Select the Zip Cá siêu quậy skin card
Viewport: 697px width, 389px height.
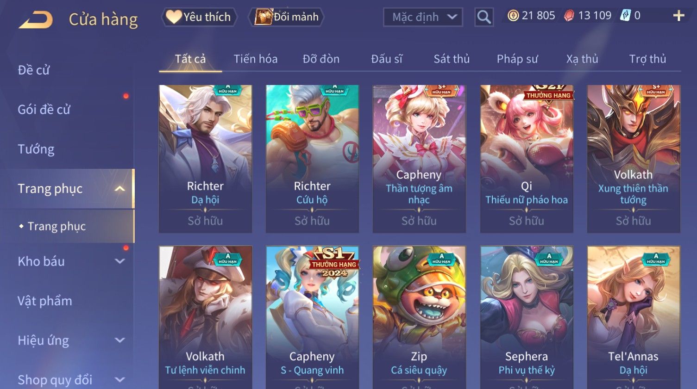(x=419, y=317)
